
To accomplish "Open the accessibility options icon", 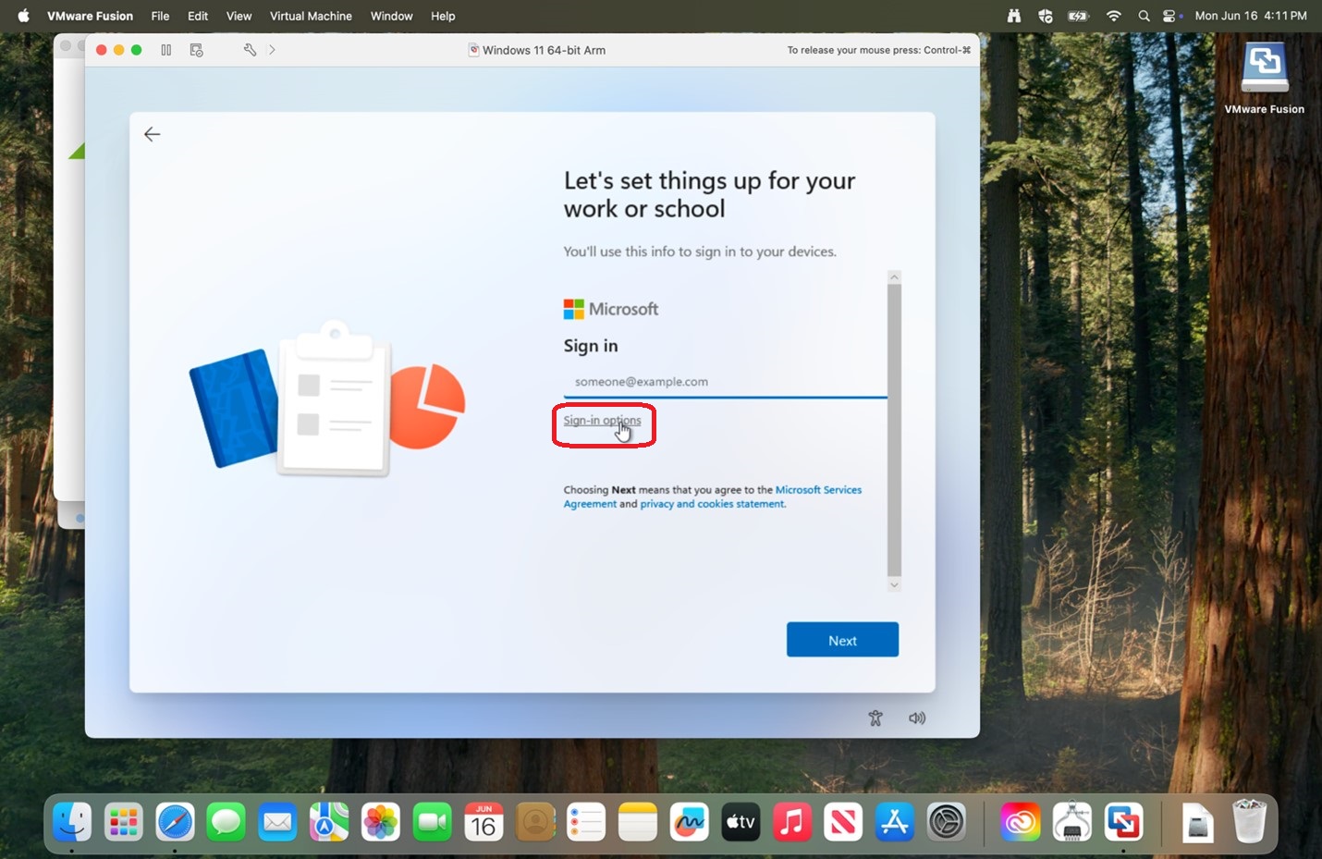I will (x=875, y=718).
